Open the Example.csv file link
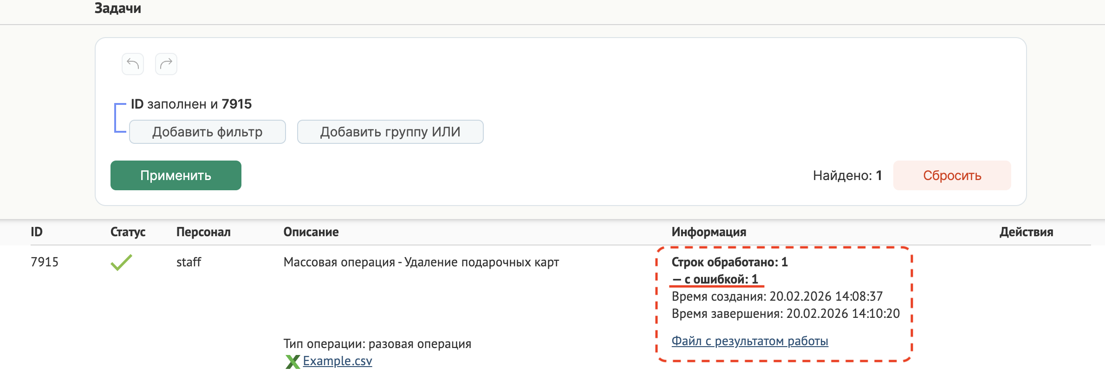 [338, 361]
